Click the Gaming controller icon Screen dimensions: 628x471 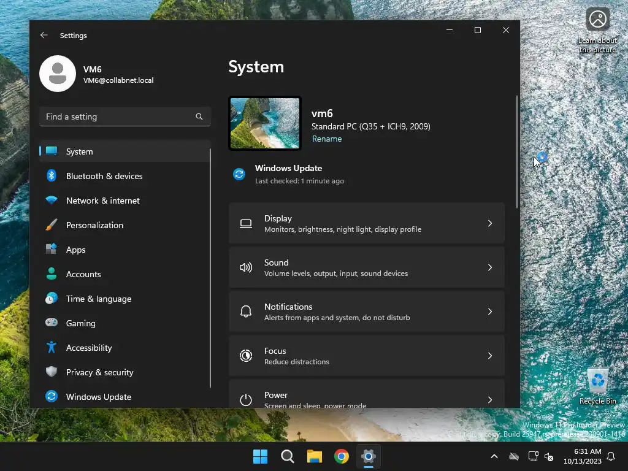(x=52, y=323)
